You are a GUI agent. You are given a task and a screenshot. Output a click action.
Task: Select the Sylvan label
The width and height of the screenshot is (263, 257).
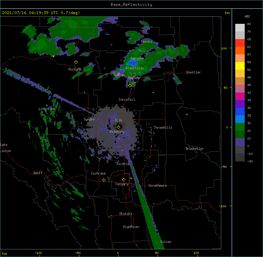tap(119, 75)
